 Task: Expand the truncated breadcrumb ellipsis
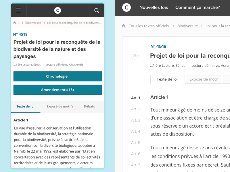19,22
